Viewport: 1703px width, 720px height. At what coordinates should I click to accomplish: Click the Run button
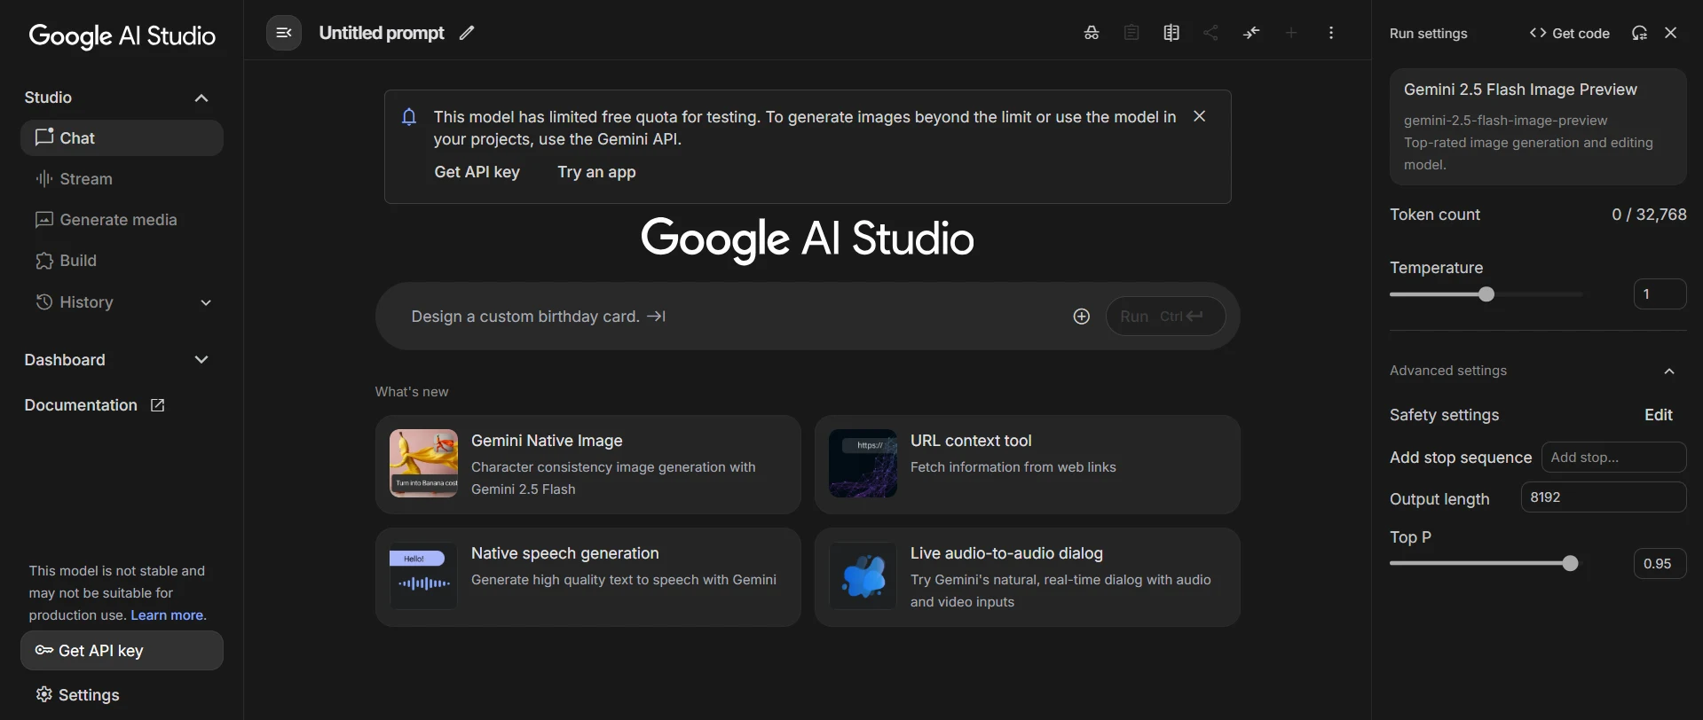pyautogui.click(x=1165, y=317)
